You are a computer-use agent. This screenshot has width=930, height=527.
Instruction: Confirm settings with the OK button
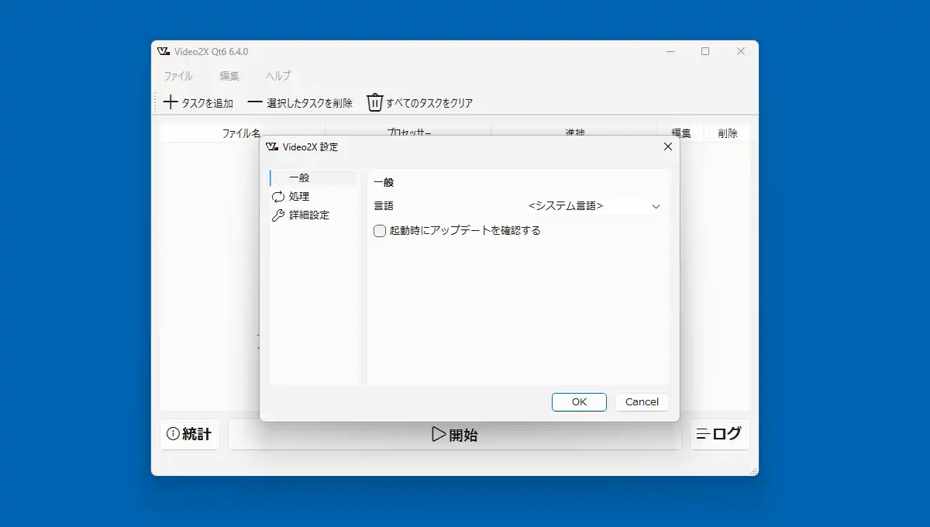click(579, 402)
